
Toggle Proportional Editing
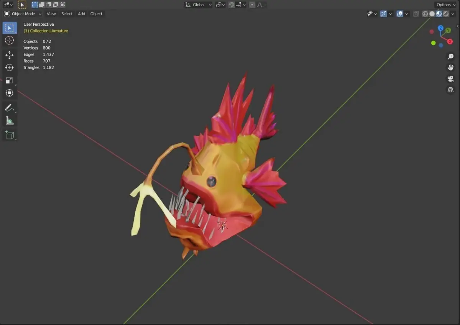point(252,5)
